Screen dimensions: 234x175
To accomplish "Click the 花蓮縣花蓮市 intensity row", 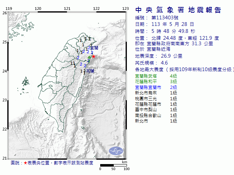I will 156,104.
